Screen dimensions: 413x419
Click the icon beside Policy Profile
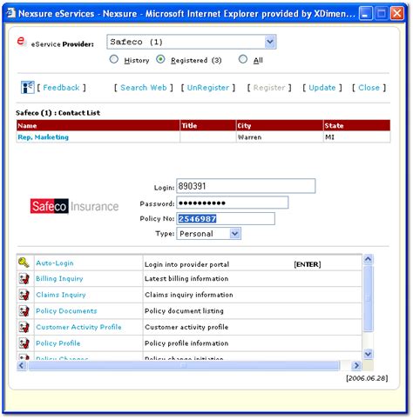tap(24, 343)
